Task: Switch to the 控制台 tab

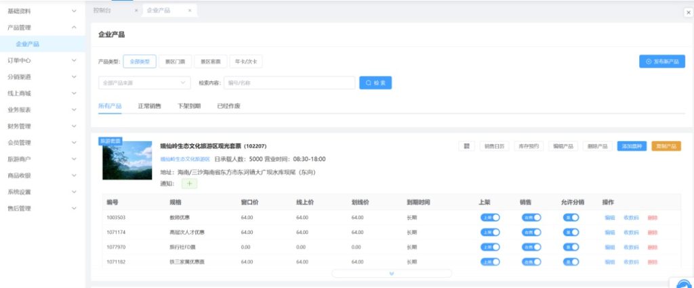Action: (x=102, y=11)
